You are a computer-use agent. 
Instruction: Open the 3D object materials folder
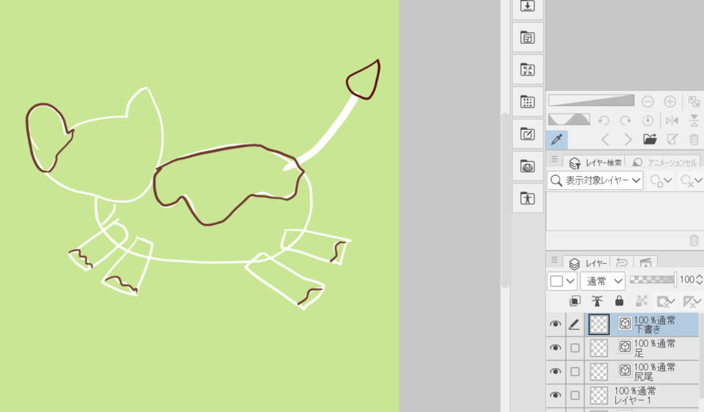coord(527,166)
